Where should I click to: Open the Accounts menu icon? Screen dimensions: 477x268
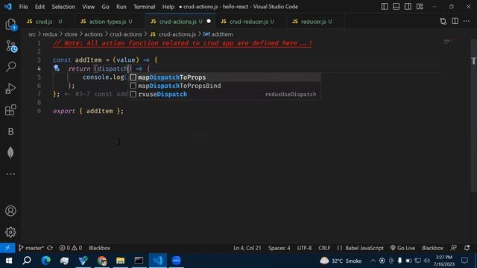[10, 211]
